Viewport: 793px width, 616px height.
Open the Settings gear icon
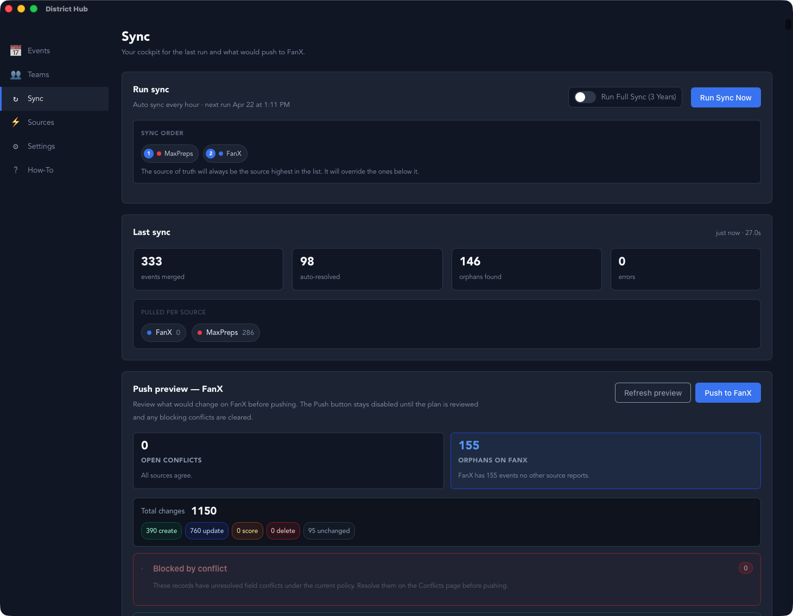(x=16, y=146)
